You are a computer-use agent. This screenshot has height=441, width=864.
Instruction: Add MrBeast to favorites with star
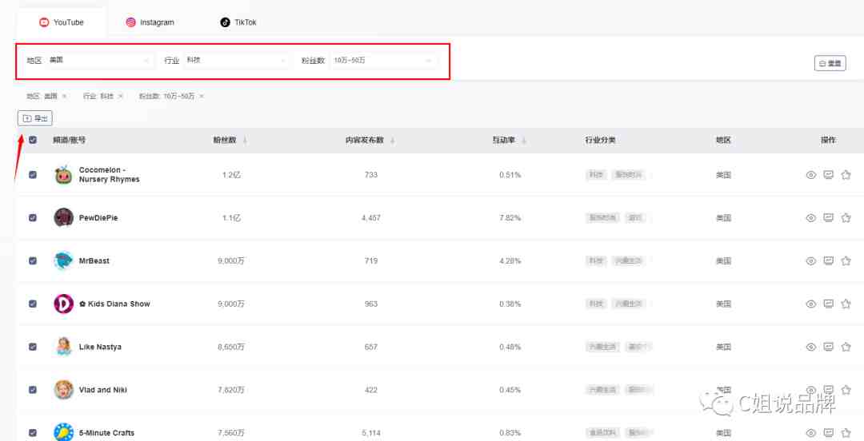click(x=846, y=260)
